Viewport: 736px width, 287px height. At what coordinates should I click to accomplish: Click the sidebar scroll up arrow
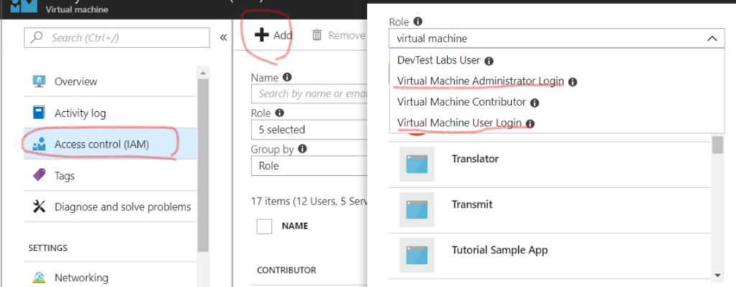pos(203,72)
